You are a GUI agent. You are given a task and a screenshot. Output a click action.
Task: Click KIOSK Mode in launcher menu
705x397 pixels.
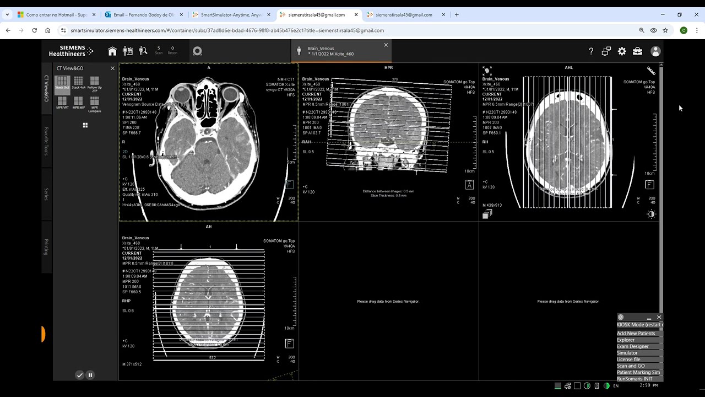coord(639,325)
